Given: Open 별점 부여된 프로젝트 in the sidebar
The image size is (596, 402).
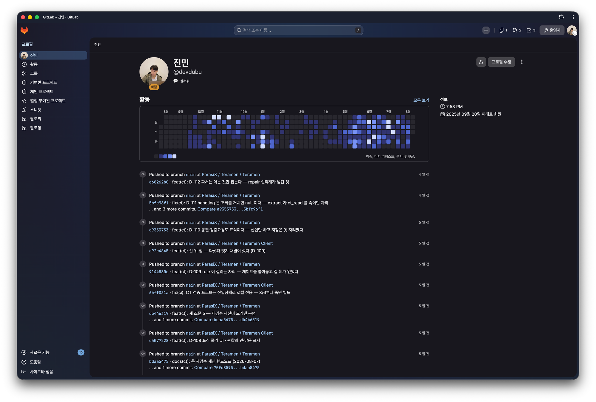Looking at the screenshot, I should click(x=53, y=101).
